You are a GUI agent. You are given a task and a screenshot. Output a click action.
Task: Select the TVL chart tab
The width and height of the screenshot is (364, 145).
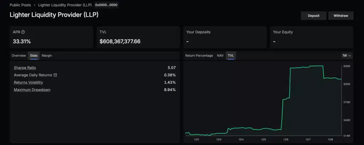click(x=231, y=55)
